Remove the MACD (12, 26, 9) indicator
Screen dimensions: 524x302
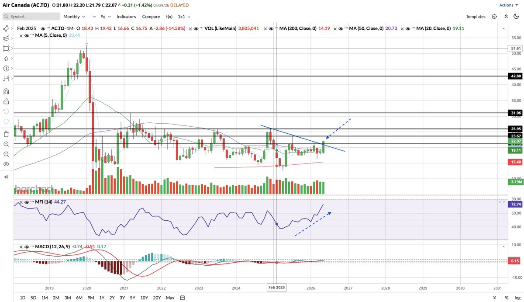pos(21,247)
